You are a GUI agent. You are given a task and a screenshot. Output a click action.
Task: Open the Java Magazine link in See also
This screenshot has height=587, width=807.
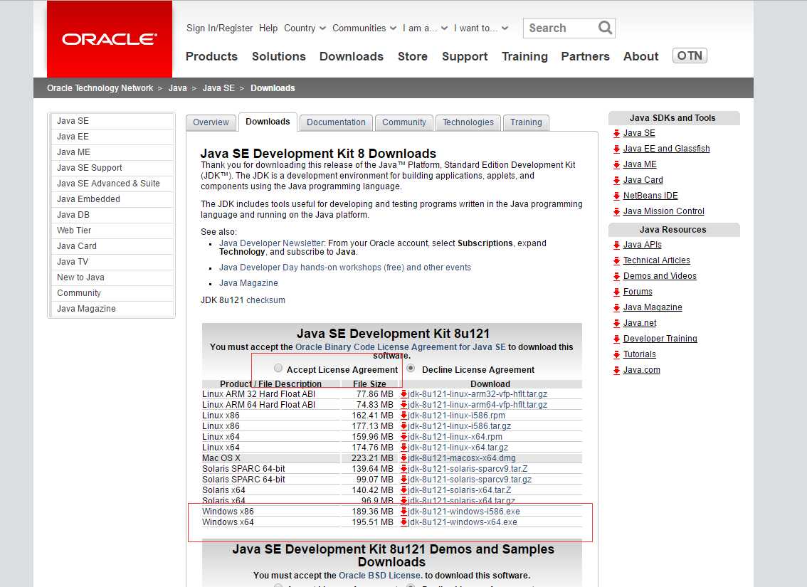[248, 283]
